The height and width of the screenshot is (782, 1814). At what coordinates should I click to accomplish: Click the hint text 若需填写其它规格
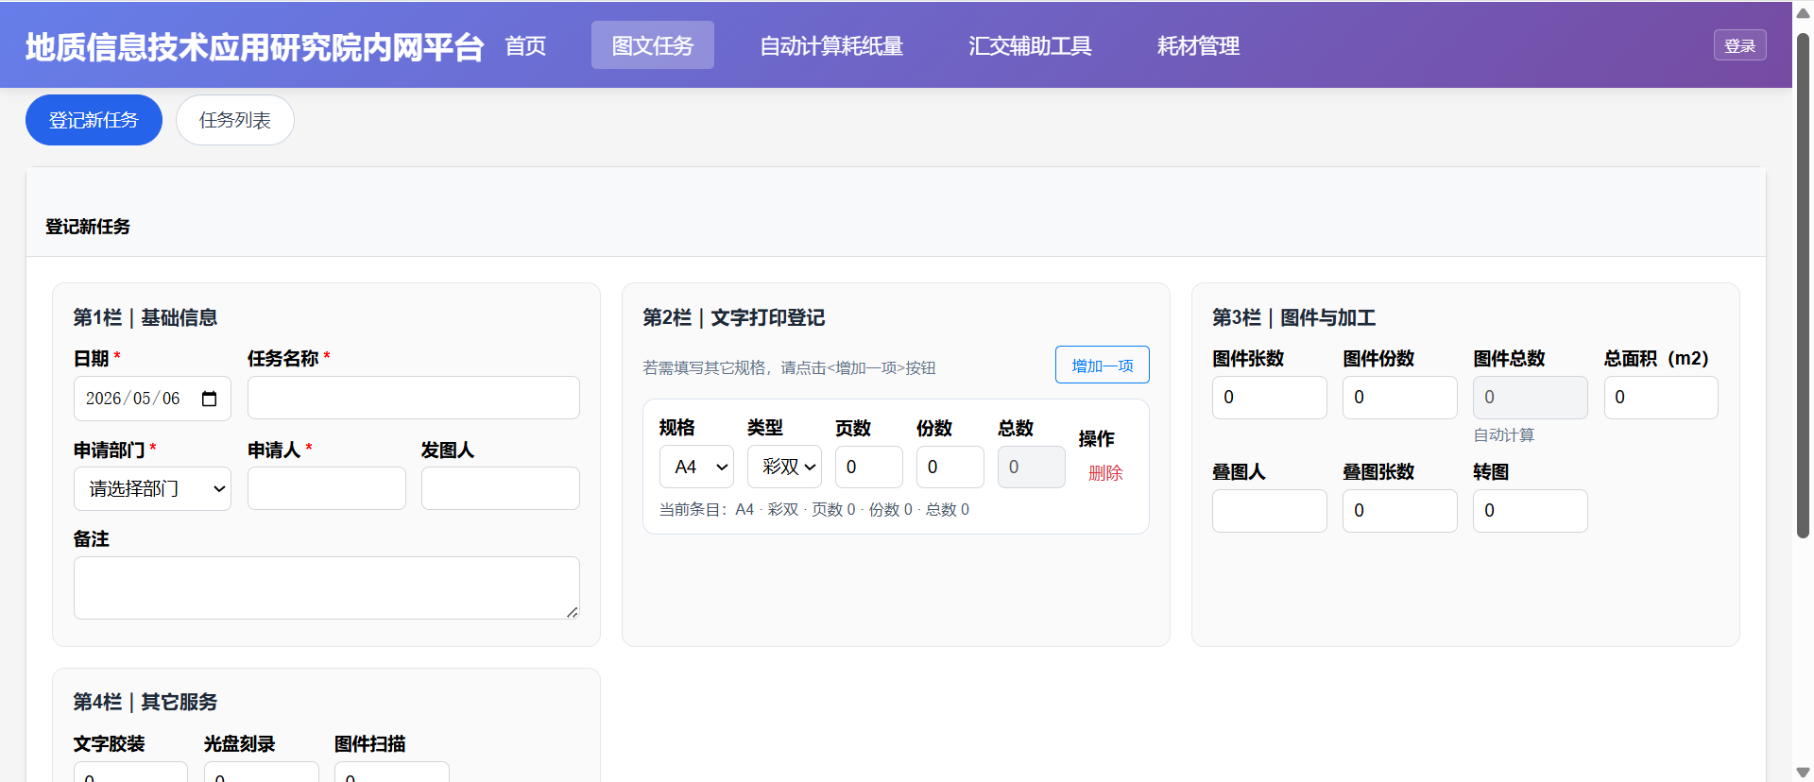click(x=789, y=367)
